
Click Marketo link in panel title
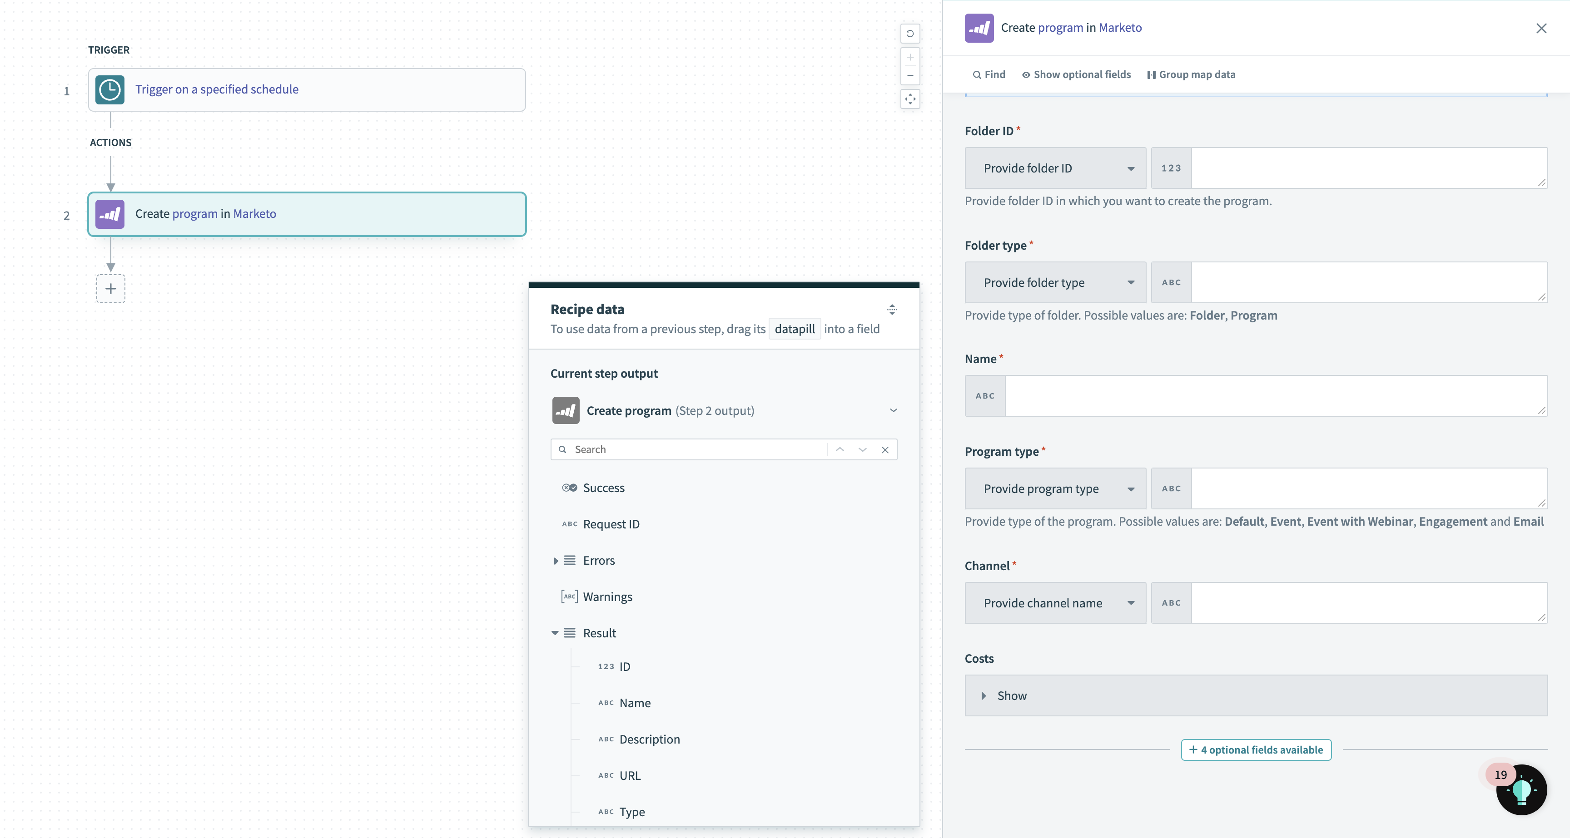(x=1120, y=27)
